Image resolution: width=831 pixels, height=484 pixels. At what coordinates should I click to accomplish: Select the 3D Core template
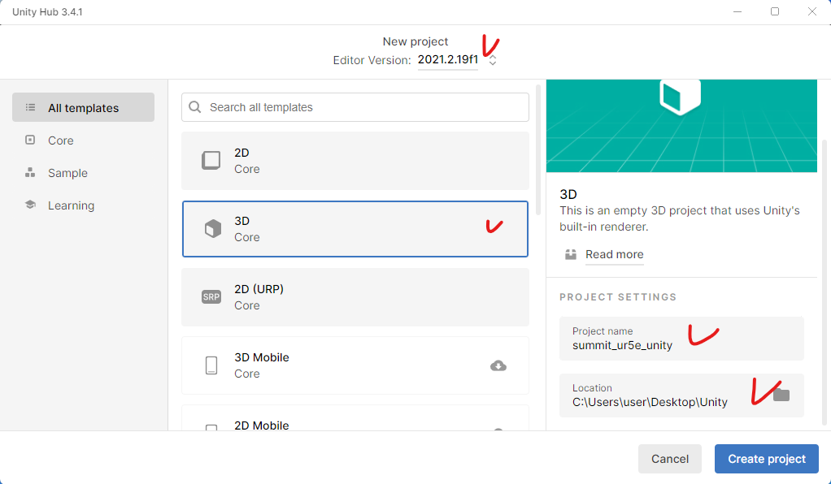355,229
